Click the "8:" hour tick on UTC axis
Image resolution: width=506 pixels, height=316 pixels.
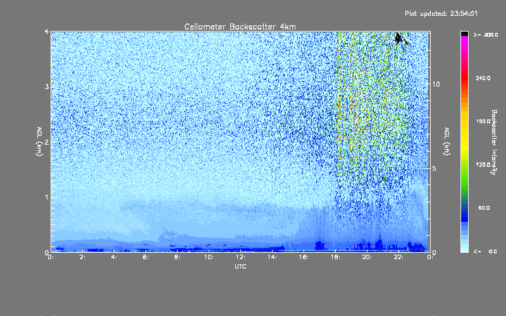pyautogui.click(x=178, y=257)
